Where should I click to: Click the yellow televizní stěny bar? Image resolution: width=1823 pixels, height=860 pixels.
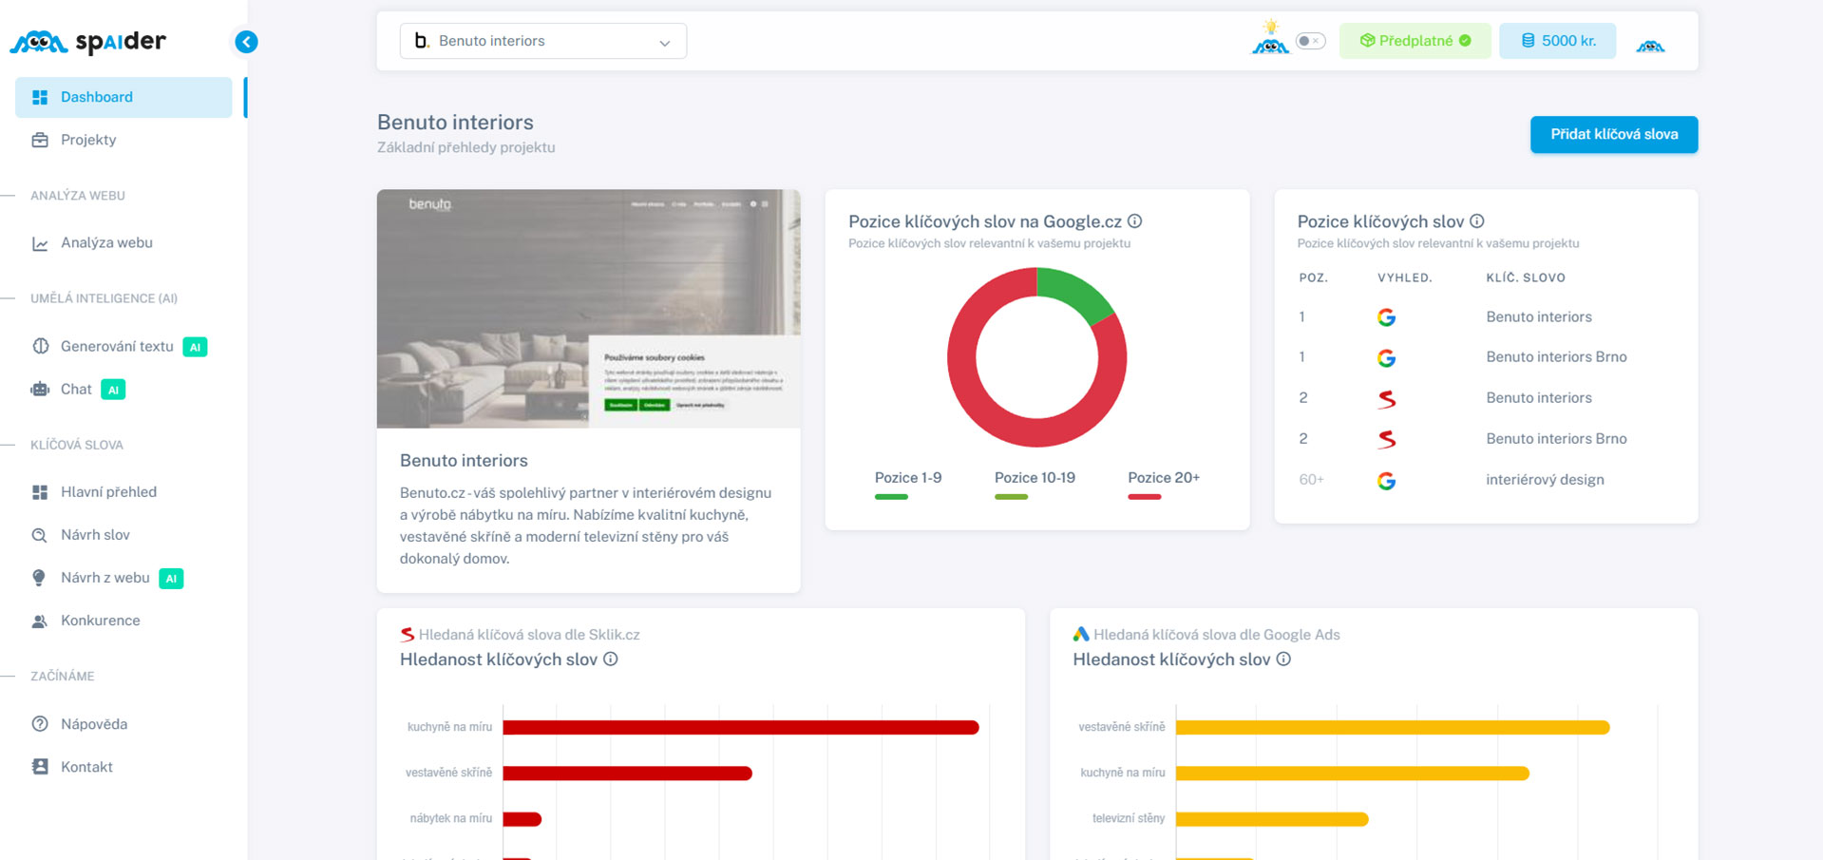pyautogui.click(x=1272, y=819)
